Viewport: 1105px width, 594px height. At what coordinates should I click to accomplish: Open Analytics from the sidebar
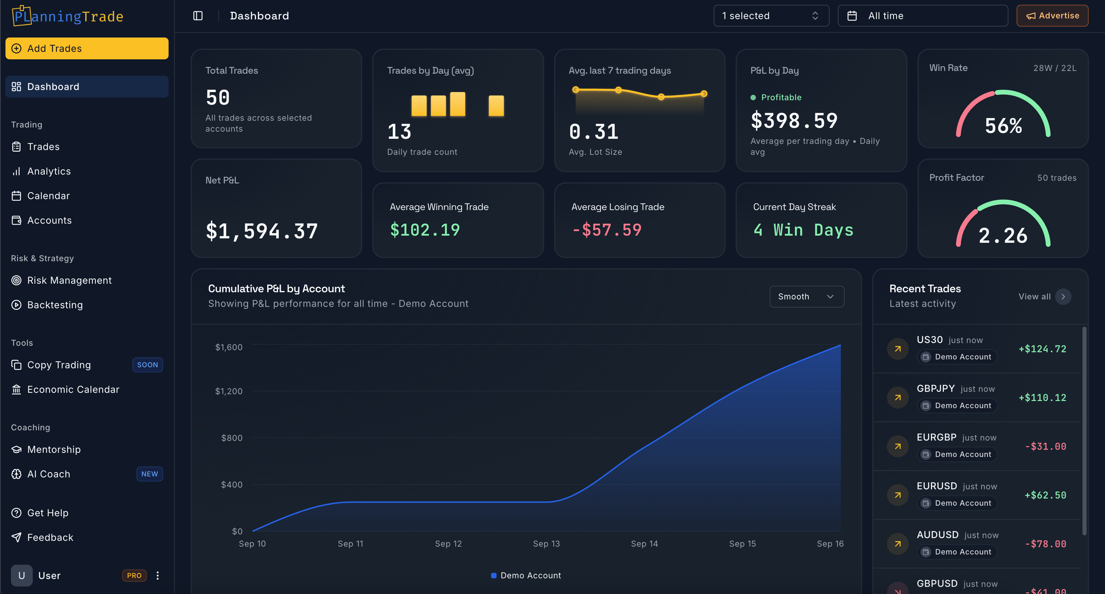87,172
